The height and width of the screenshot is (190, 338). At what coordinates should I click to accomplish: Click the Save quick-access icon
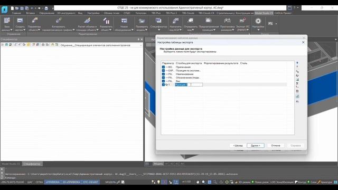pos(22,8)
